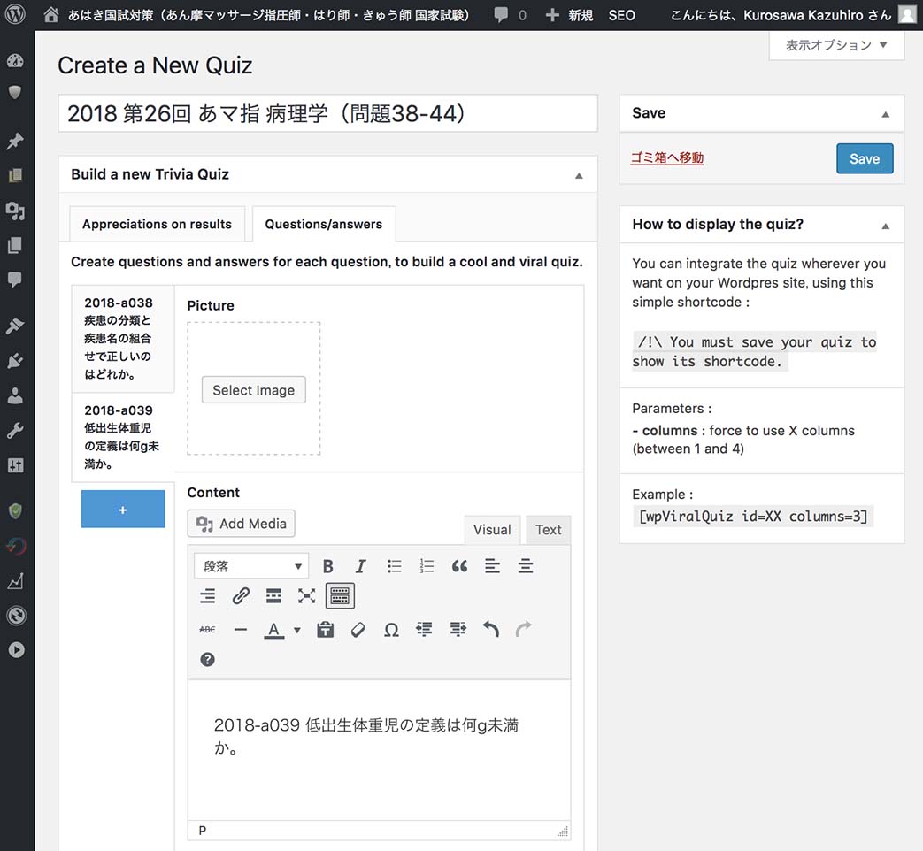Expand the 表示オプション screen options

[836, 45]
